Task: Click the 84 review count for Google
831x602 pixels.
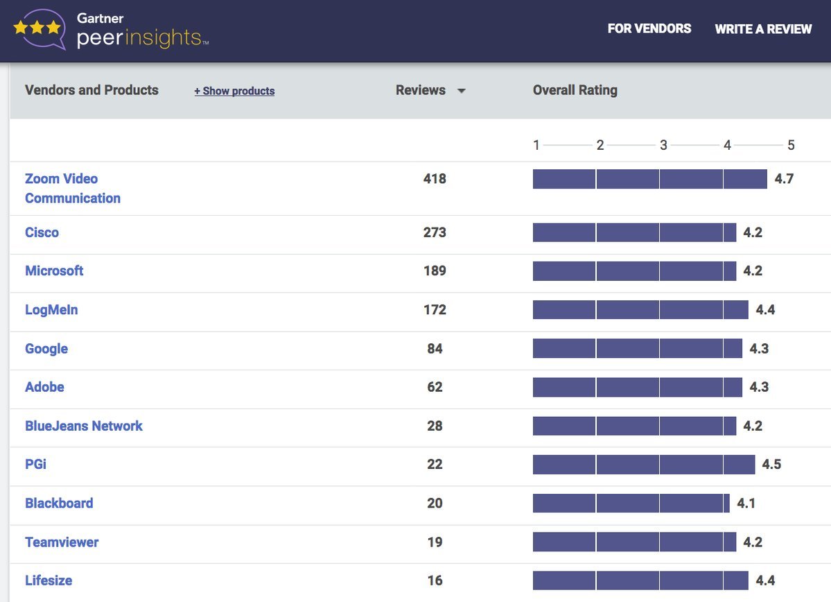Action: (435, 348)
